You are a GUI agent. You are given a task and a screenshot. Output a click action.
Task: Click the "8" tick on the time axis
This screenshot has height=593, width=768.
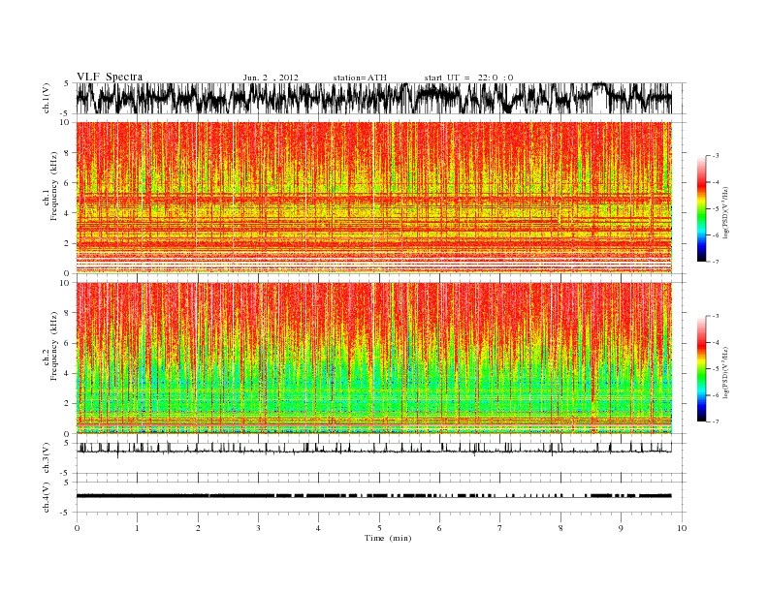point(560,528)
